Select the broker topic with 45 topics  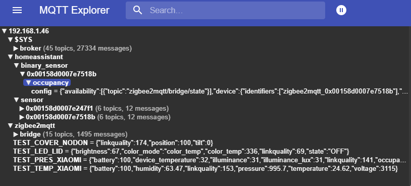(31, 49)
